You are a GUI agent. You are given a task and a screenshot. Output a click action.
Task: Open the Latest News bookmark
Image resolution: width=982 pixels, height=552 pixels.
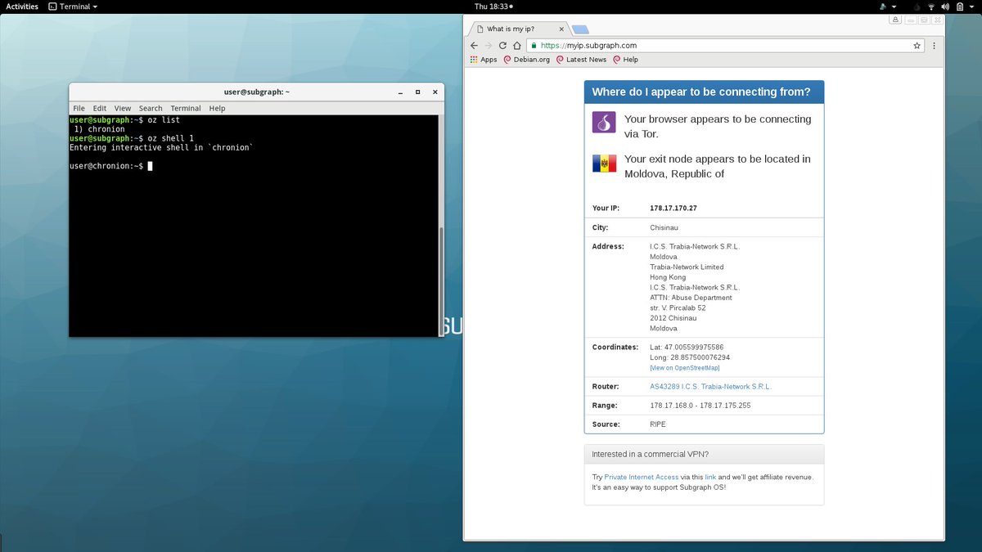581,60
